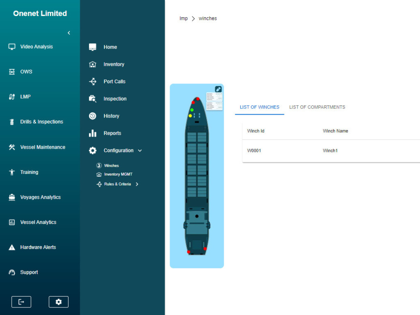Click the Home screen icon
This screenshot has height=315, width=420.
point(93,47)
